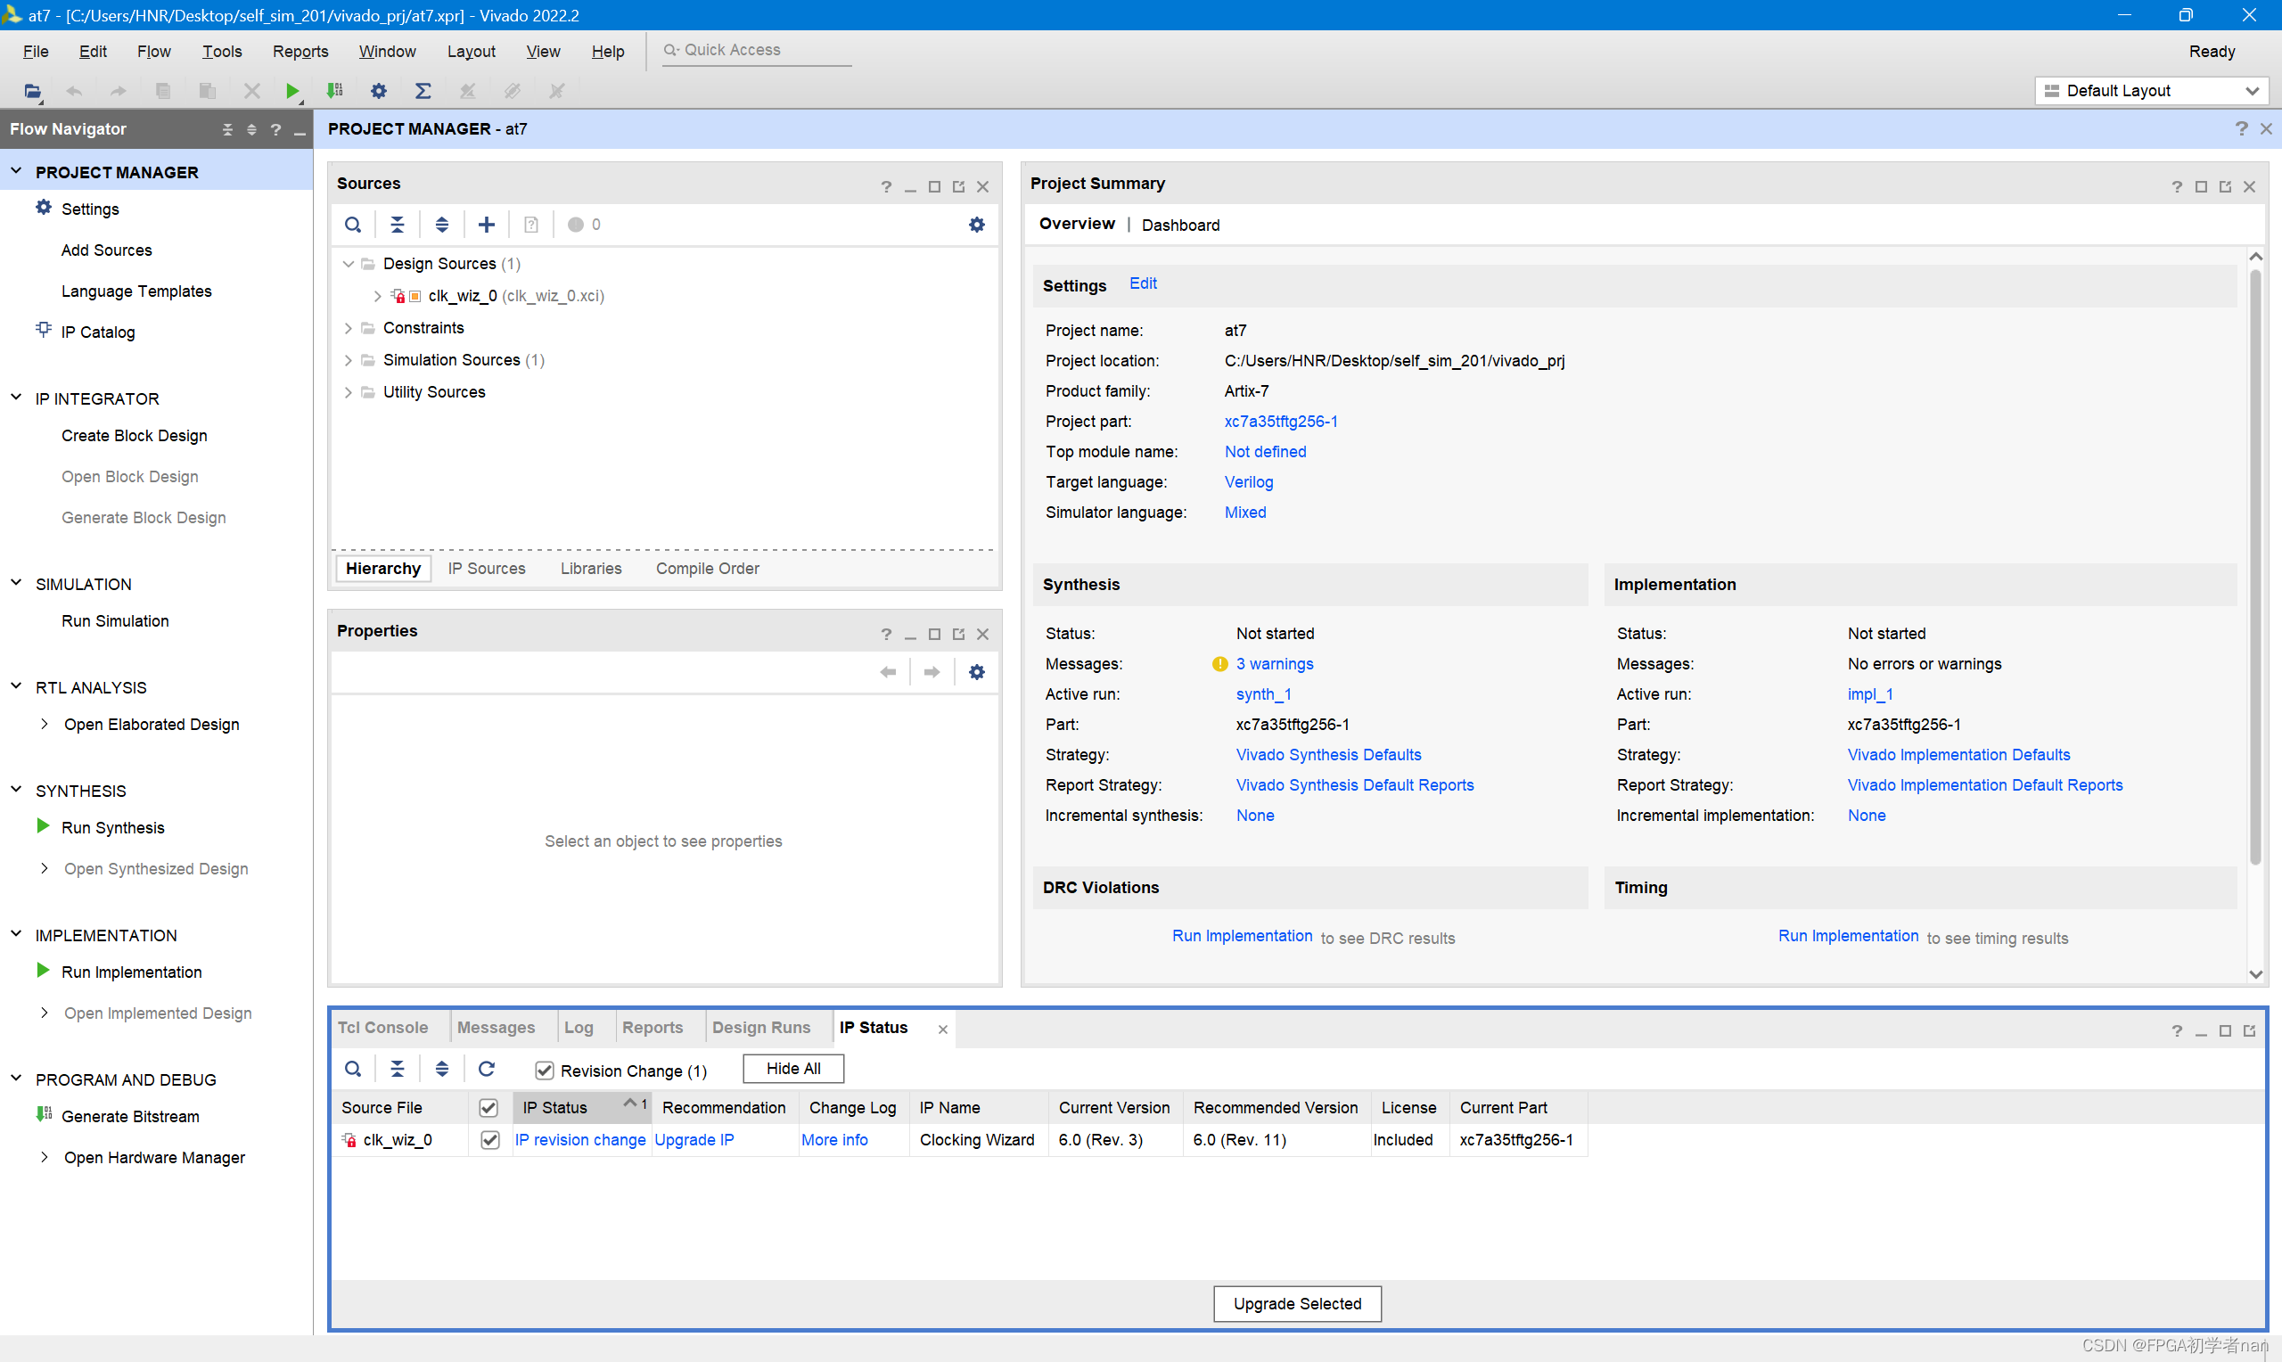2282x1362 pixels.
Task: Switch to the Tcl Console tab
Action: tap(382, 1028)
